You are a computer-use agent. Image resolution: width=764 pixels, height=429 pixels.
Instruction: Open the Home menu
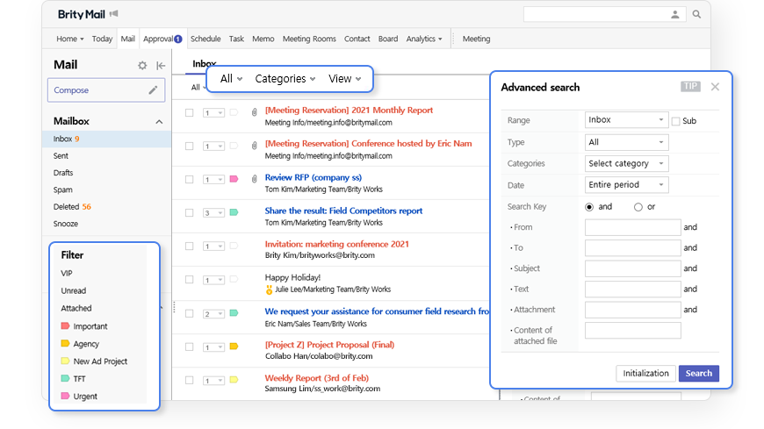point(70,39)
